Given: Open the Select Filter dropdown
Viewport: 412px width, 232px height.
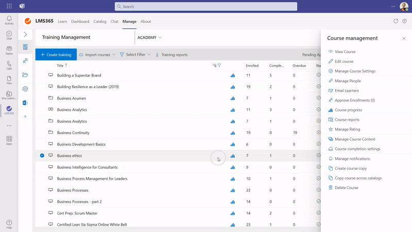Looking at the screenshot, I should coord(135,55).
